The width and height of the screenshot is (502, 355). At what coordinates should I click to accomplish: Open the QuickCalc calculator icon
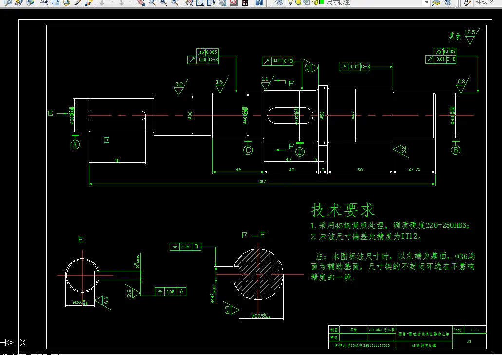pos(245,2)
